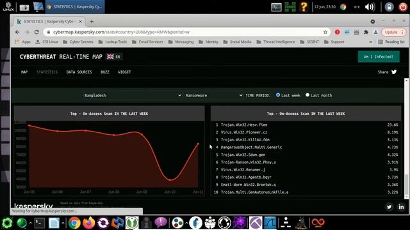This screenshot has height=230, width=410.
Task: Switch to the STATISTICS tab
Action: [47, 72]
